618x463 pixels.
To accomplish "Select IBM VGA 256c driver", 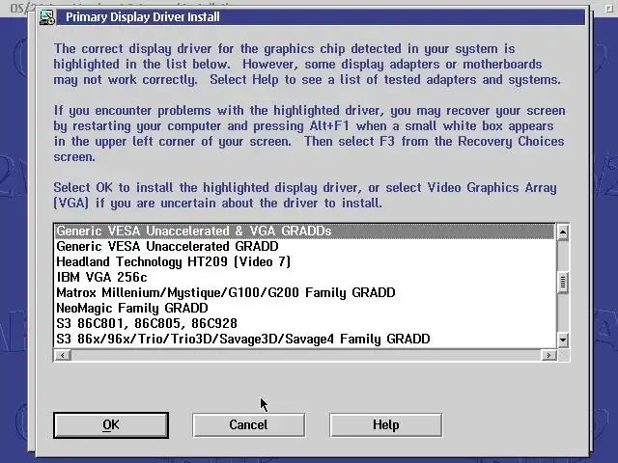I will pyautogui.click(x=305, y=277).
